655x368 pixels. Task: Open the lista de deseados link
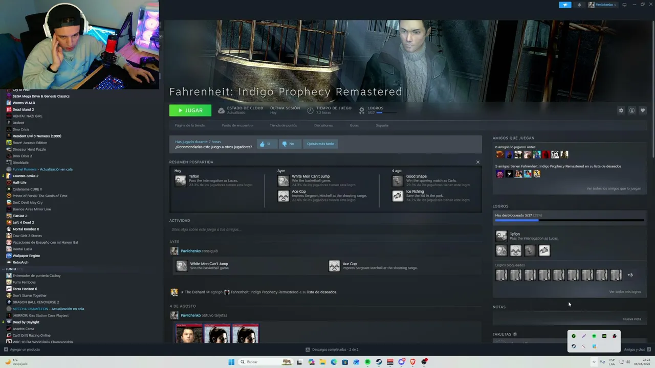(322, 292)
